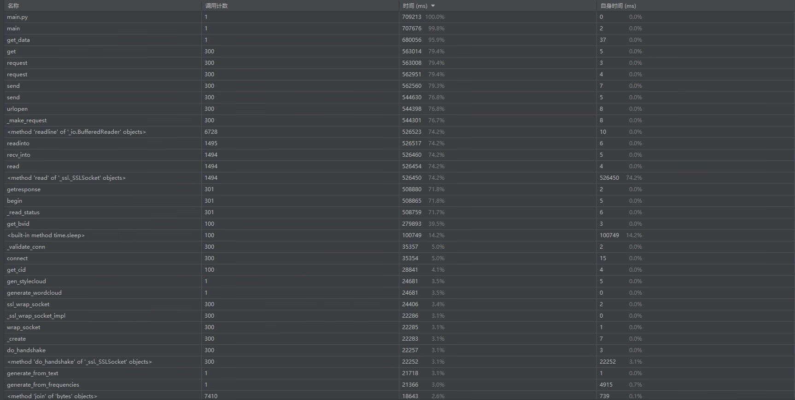Sort by 调用计数 column header

[216, 6]
